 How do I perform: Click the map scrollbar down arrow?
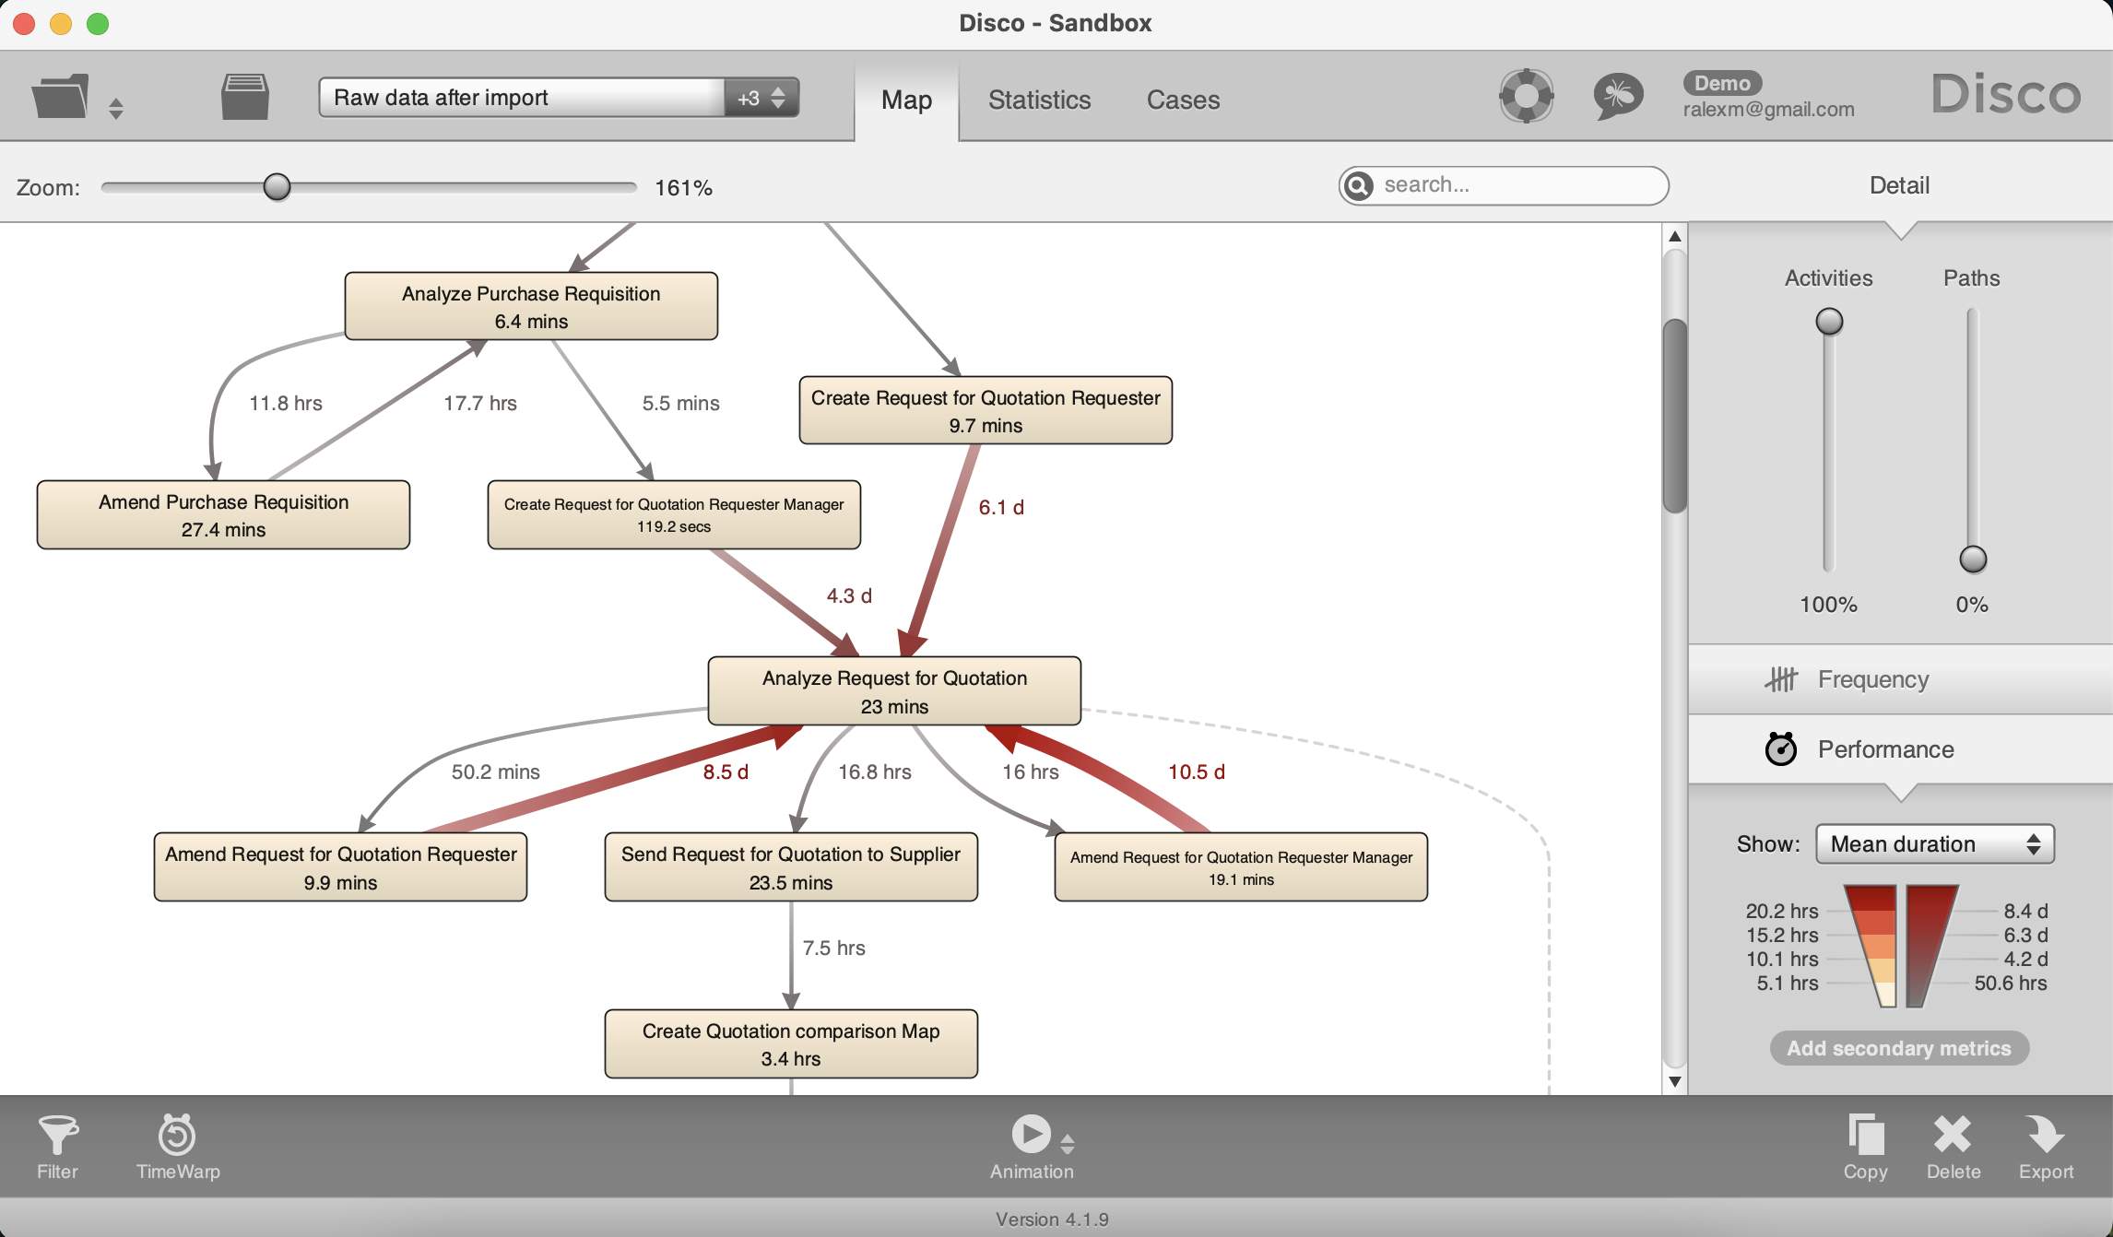1675,1081
